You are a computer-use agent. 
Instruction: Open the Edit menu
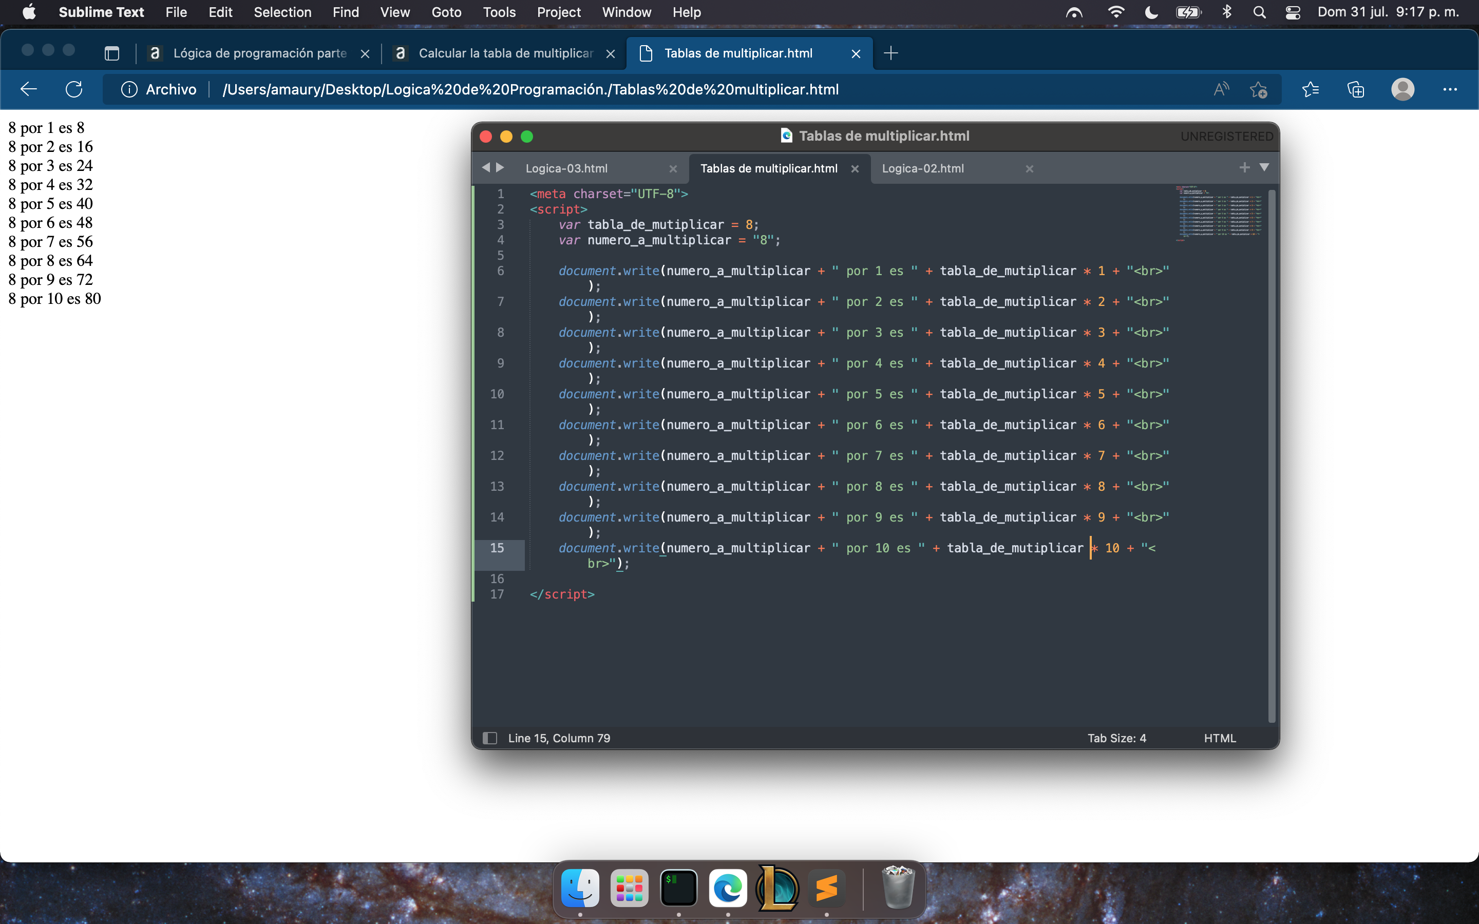pos(220,12)
